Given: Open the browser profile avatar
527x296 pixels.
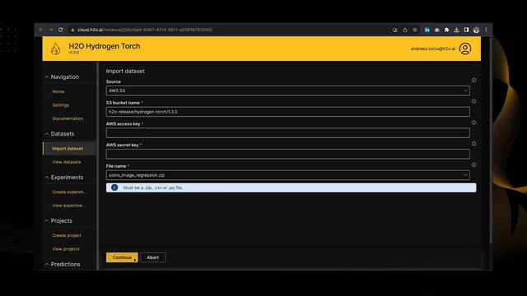Looking at the screenshot, I should point(476,30).
